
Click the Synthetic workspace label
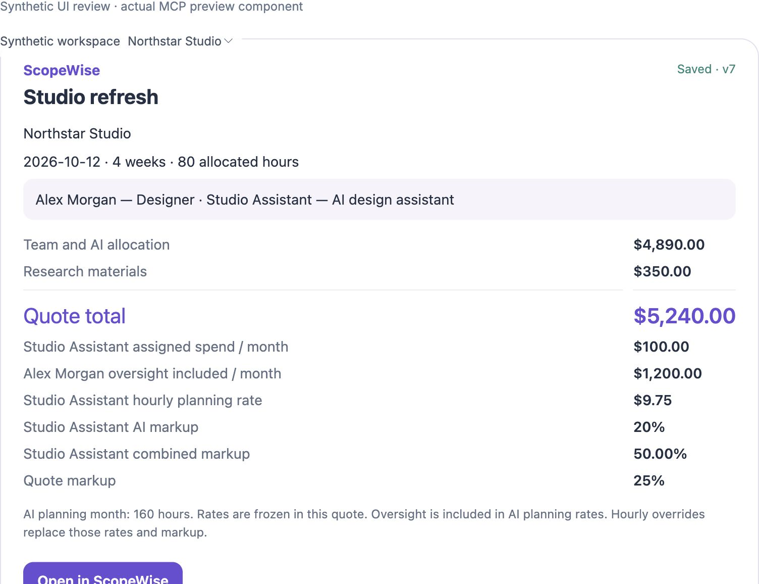[60, 41]
